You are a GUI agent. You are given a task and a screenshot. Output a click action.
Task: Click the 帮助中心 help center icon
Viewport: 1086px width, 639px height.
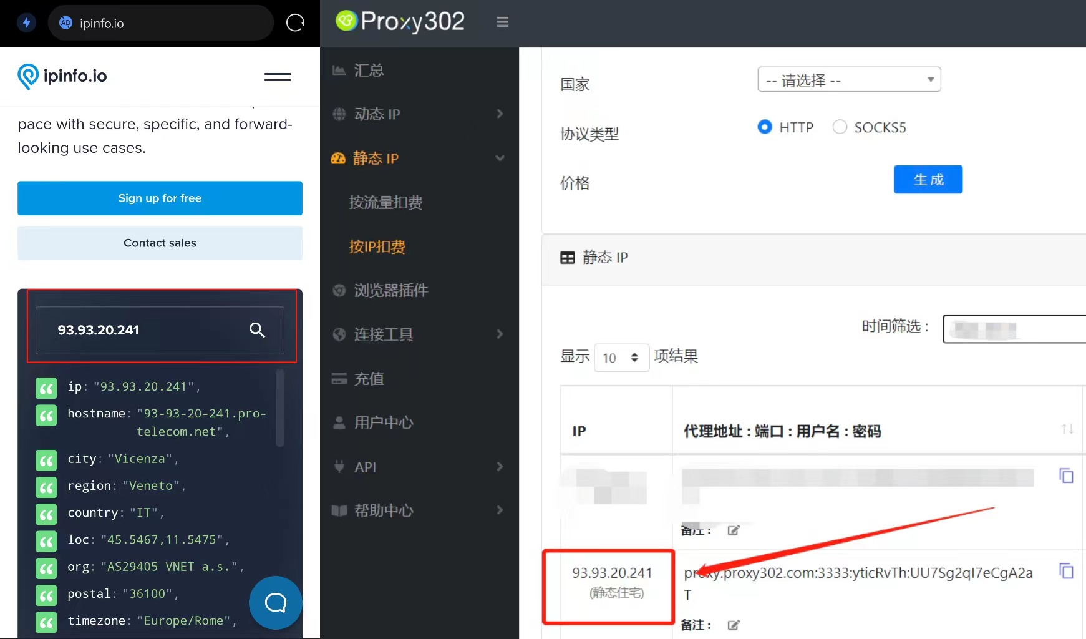tap(339, 510)
